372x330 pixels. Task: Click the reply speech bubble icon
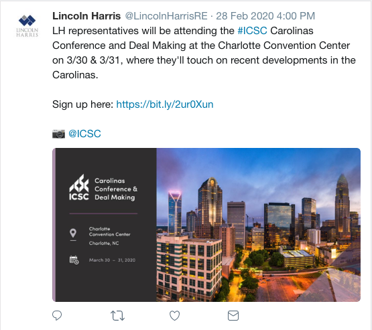[57, 315]
